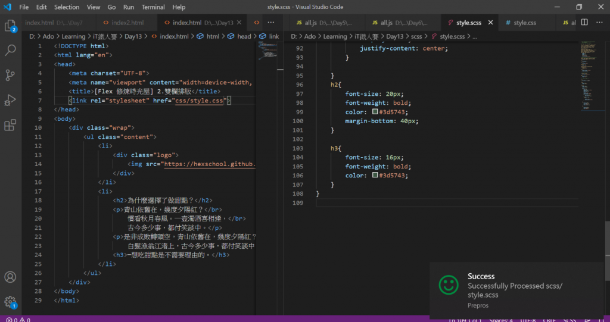Close the style.scss tab
This screenshot has width=610, height=322.
click(x=491, y=23)
